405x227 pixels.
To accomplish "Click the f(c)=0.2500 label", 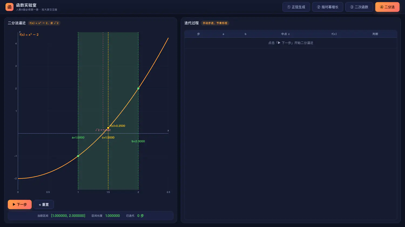I will (x=117, y=126).
